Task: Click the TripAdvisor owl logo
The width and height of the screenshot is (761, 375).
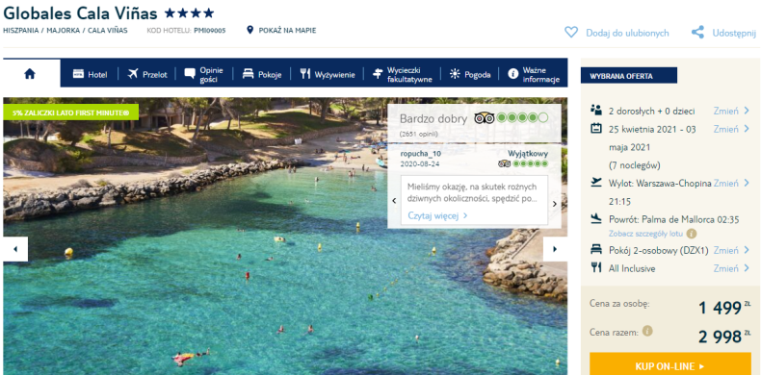Action: point(484,117)
